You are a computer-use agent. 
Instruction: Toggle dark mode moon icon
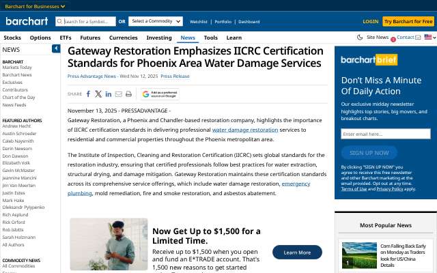click(360, 38)
